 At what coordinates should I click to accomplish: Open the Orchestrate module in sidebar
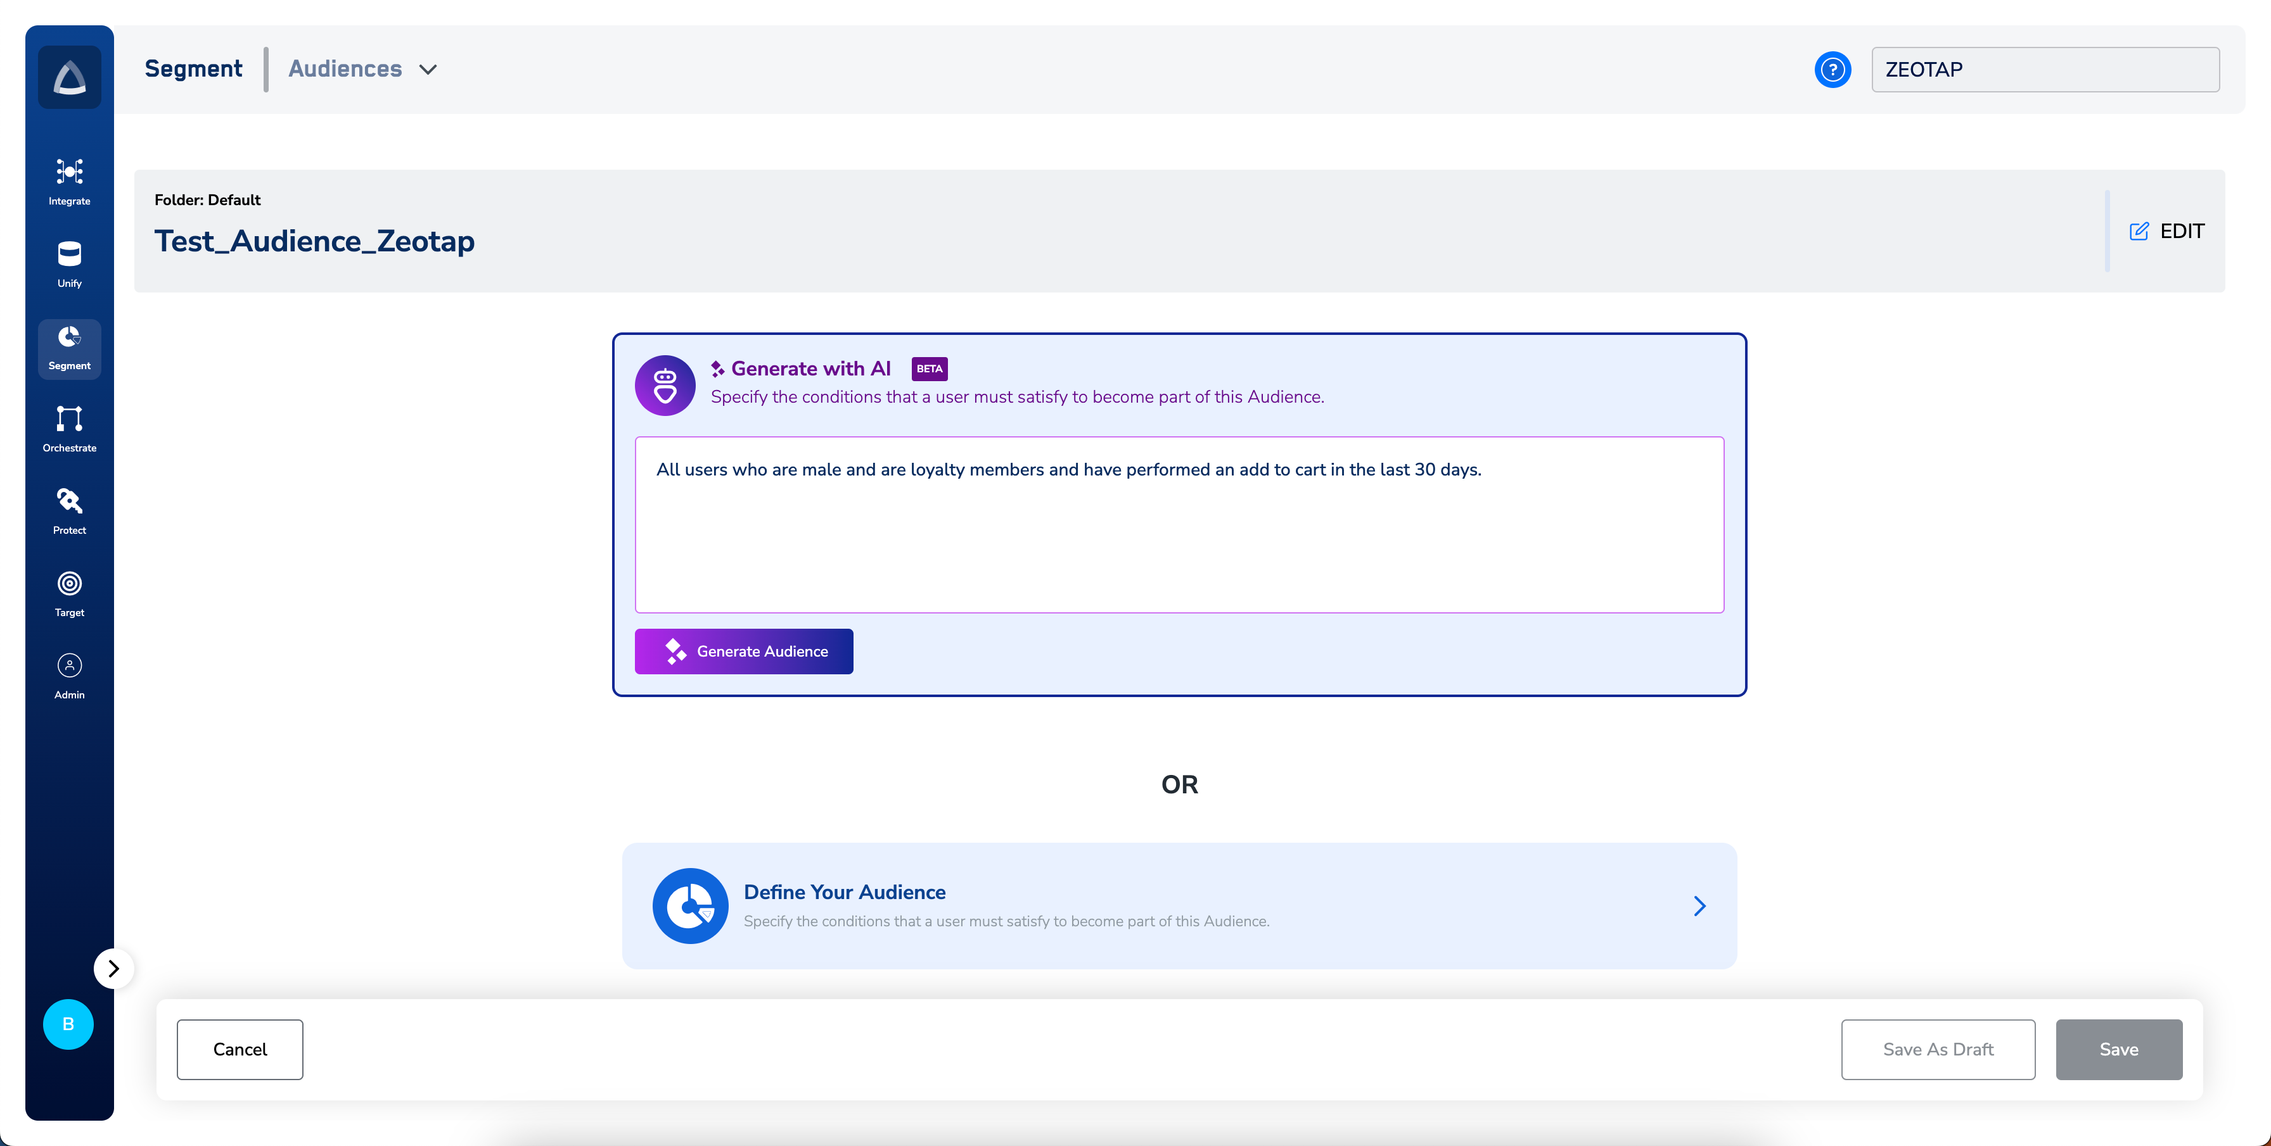[x=70, y=429]
